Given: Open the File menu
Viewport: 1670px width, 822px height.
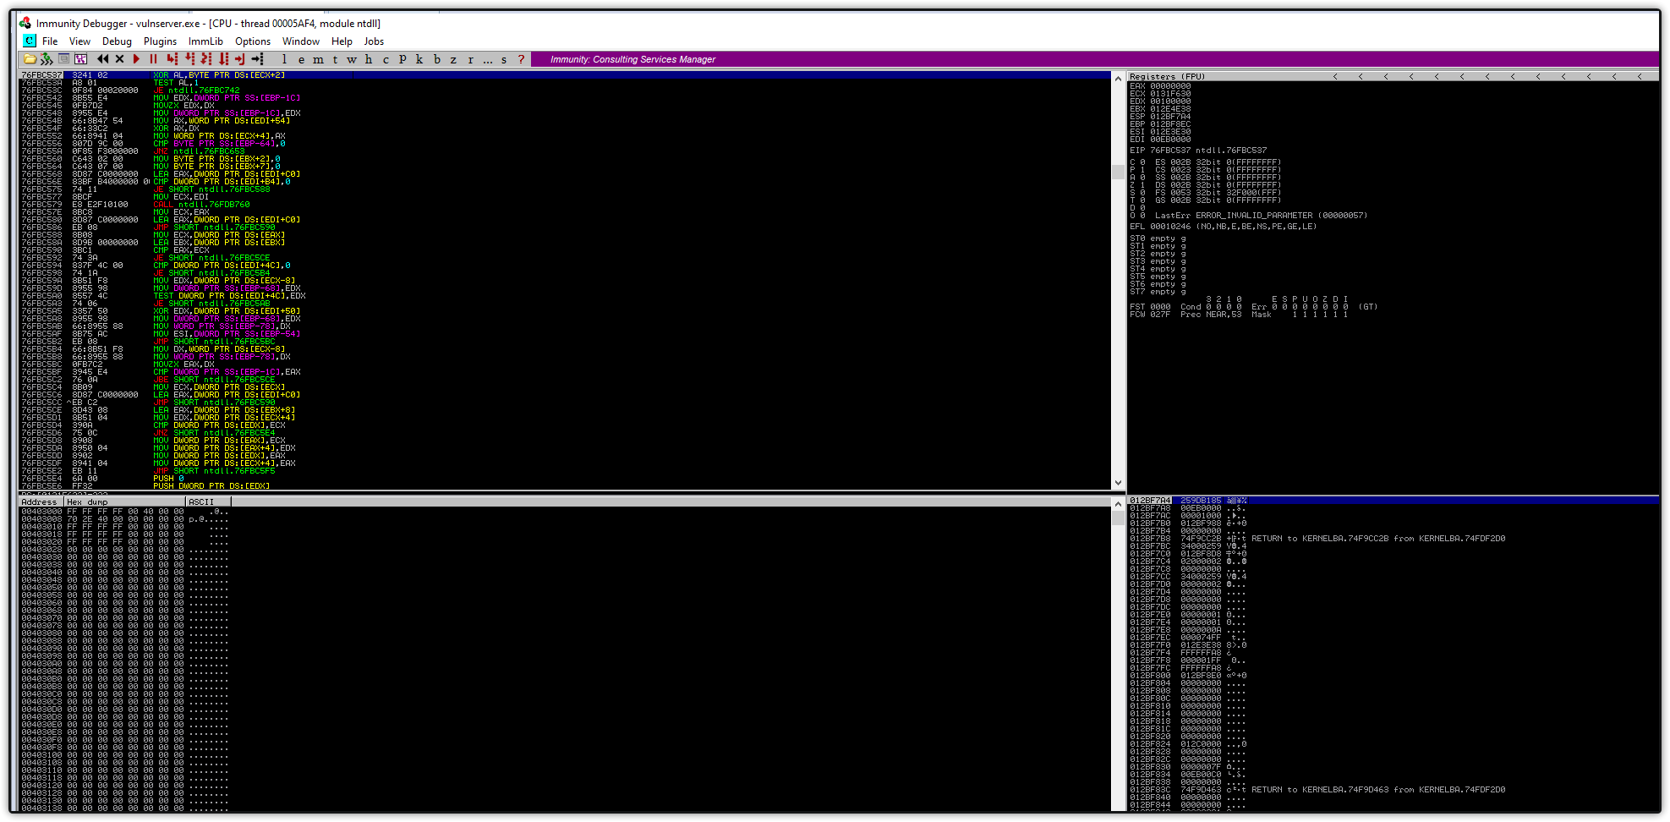Looking at the screenshot, I should pos(50,41).
